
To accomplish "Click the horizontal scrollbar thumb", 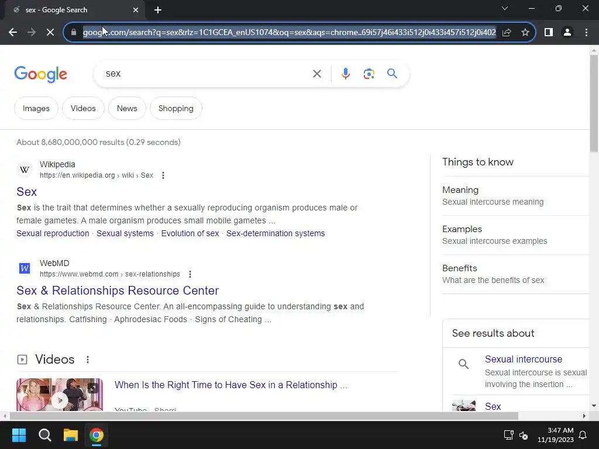I will [264, 416].
